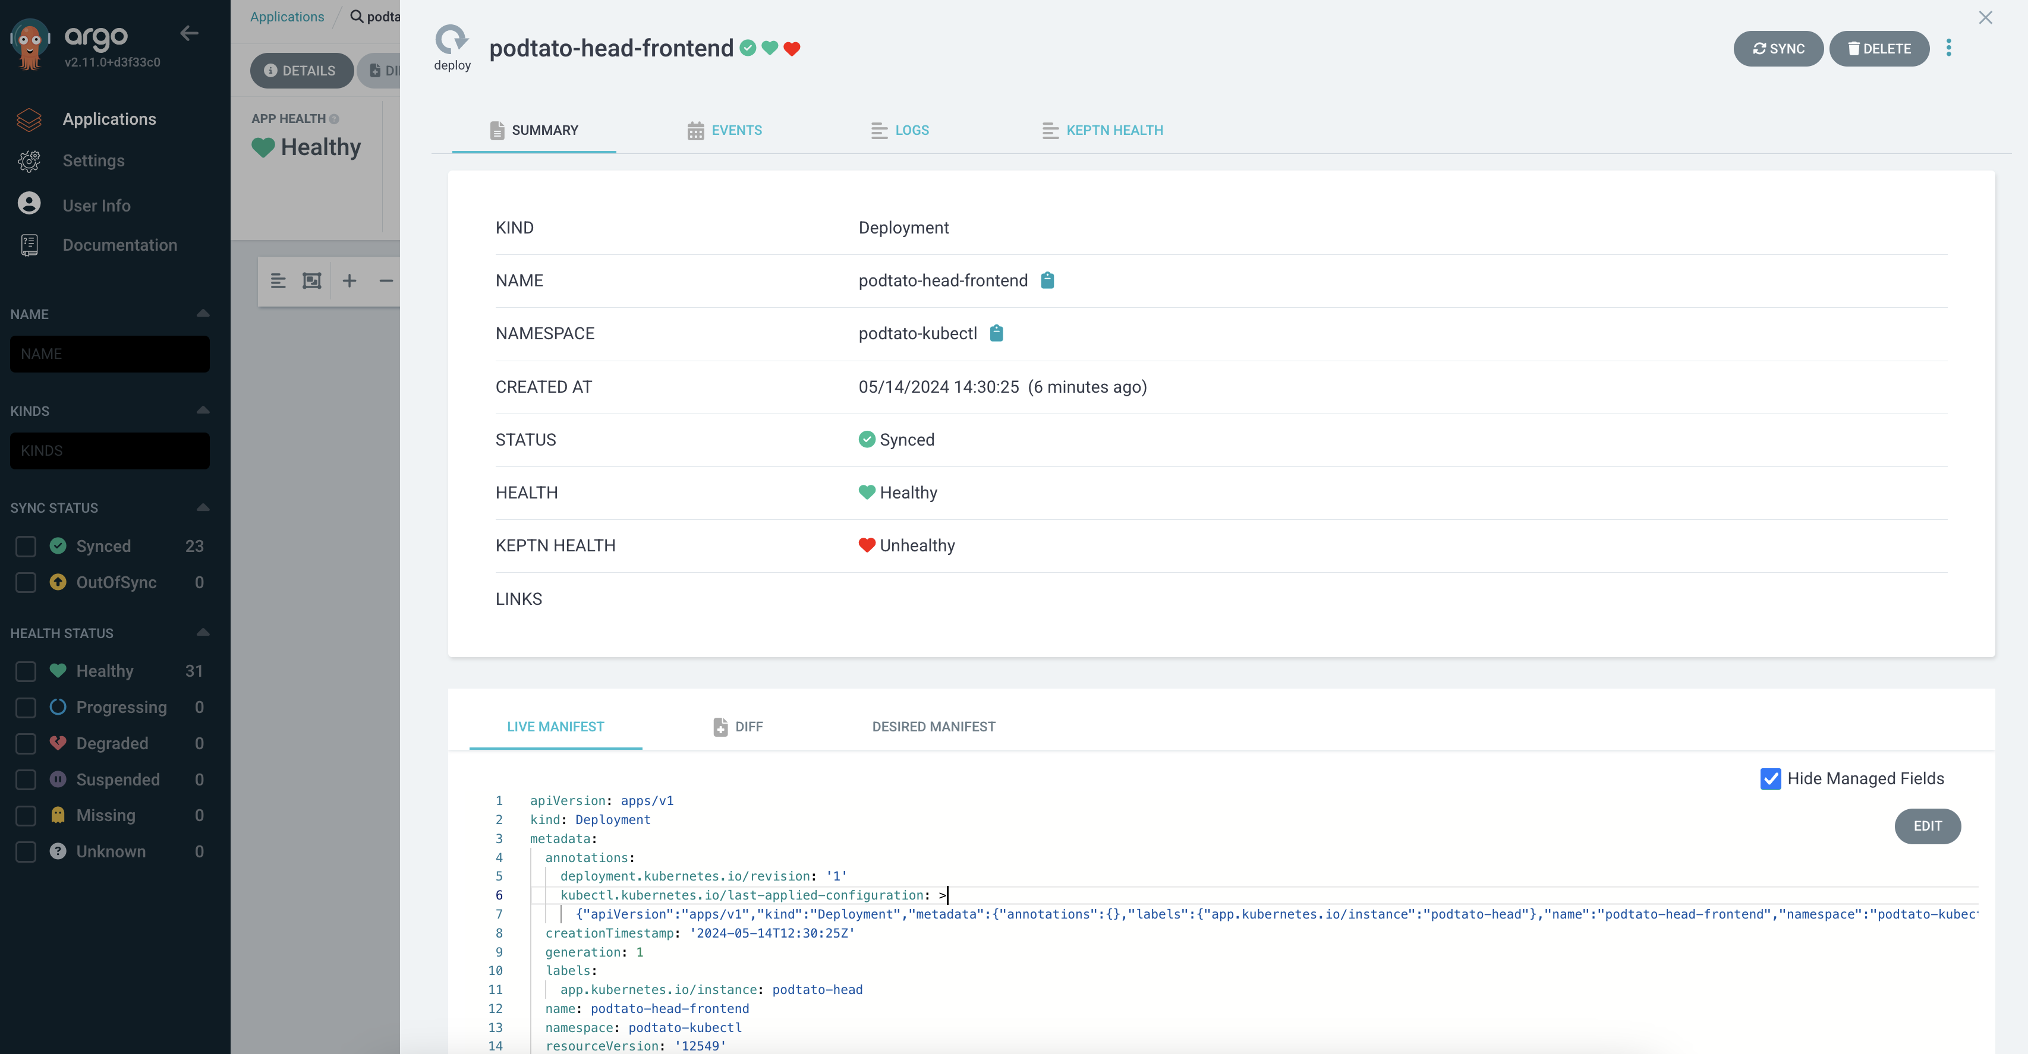This screenshot has height=1054, width=2028.
Task: Collapse the SYNC STATUS filter section
Action: click(x=202, y=507)
